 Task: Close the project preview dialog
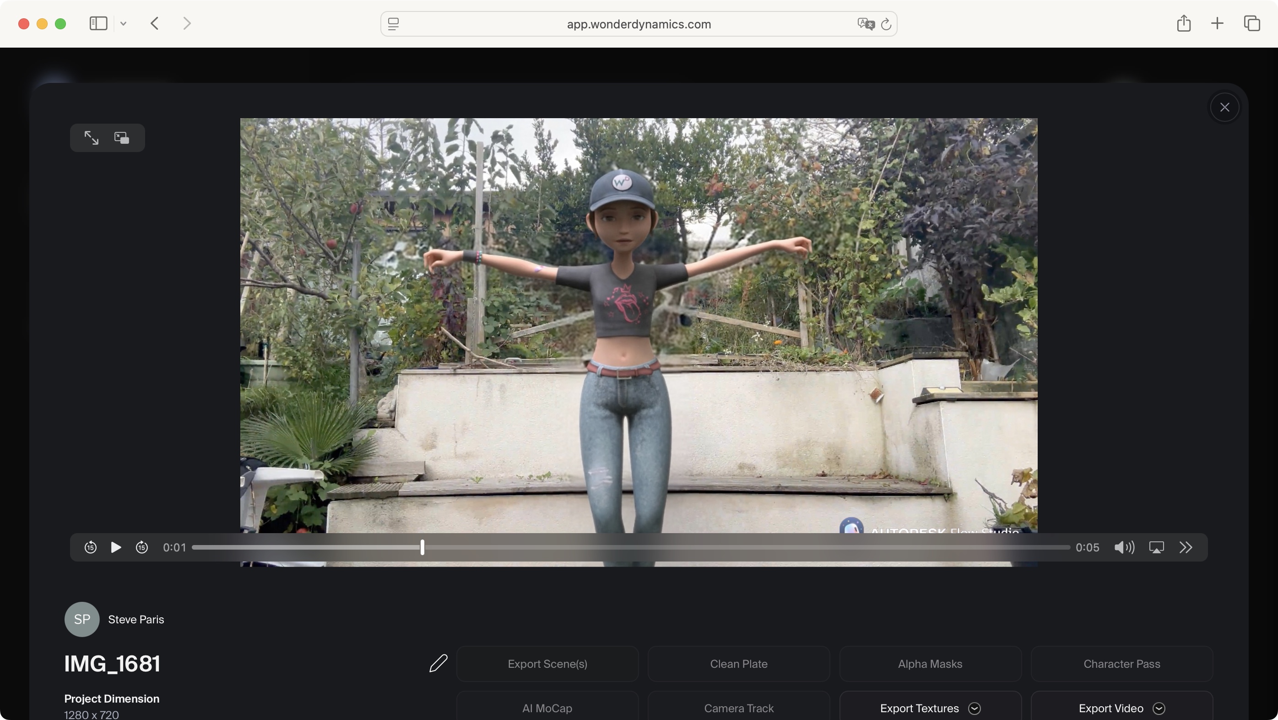pyautogui.click(x=1224, y=107)
